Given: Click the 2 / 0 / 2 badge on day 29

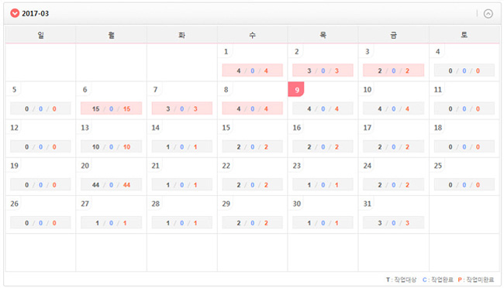Looking at the screenshot, I should [252, 222].
